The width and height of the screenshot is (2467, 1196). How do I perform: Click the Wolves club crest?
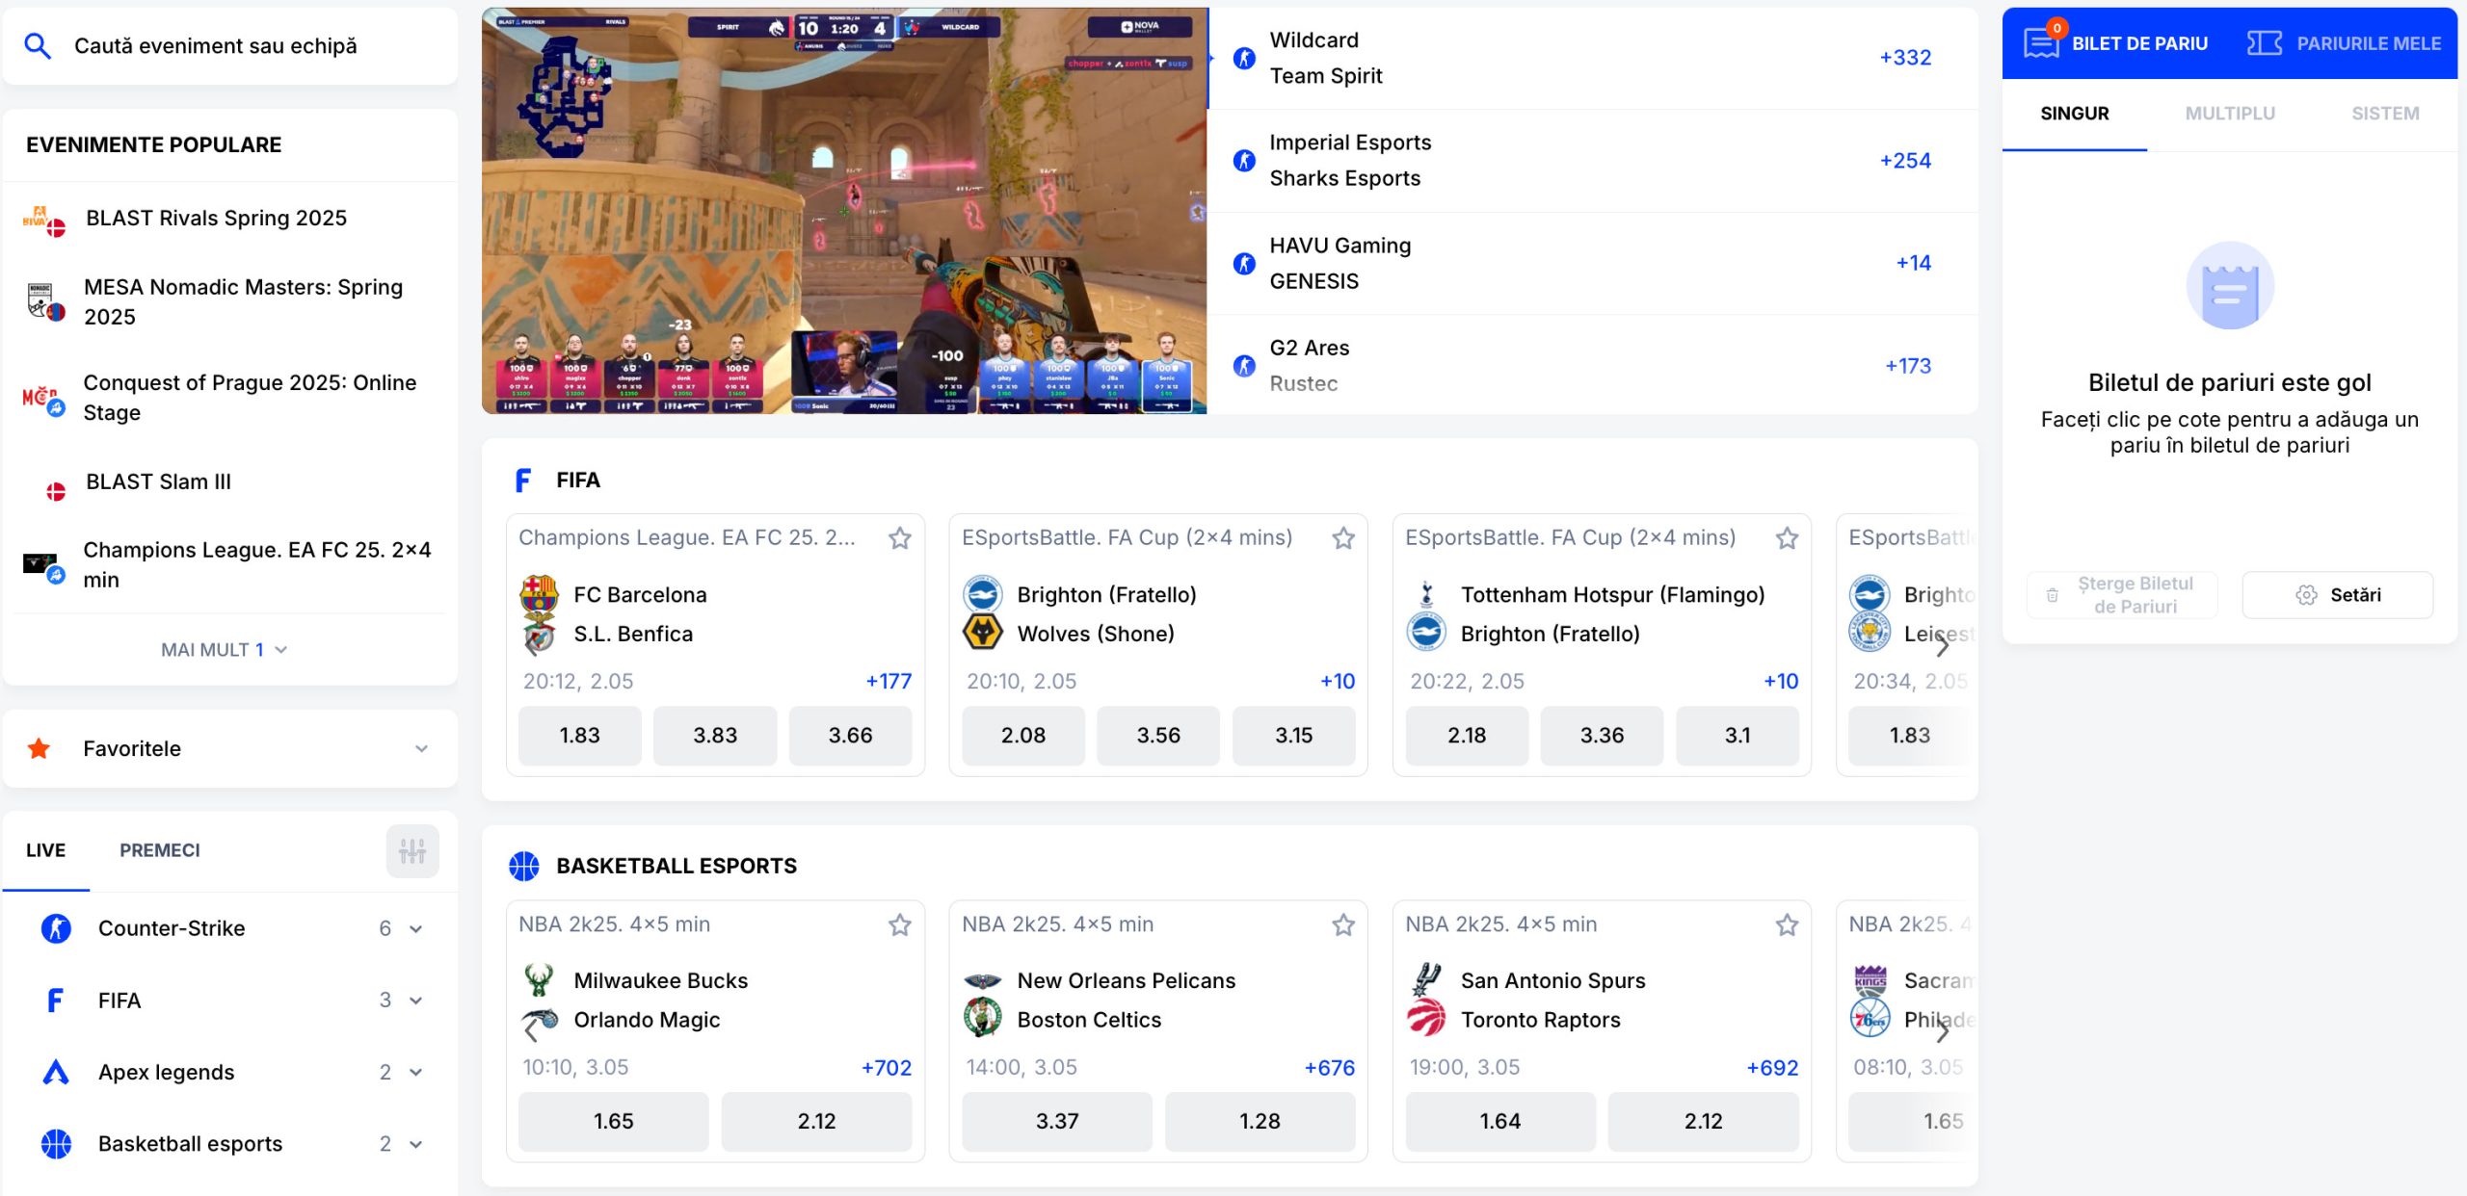click(983, 634)
